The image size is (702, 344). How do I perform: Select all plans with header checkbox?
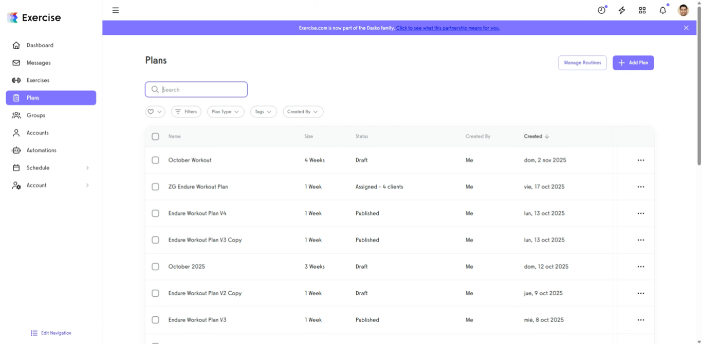coord(155,136)
